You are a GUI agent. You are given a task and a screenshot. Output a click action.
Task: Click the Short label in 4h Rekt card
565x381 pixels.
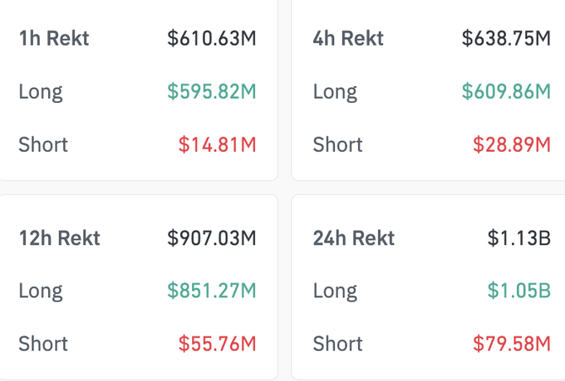(x=337, y=144)
